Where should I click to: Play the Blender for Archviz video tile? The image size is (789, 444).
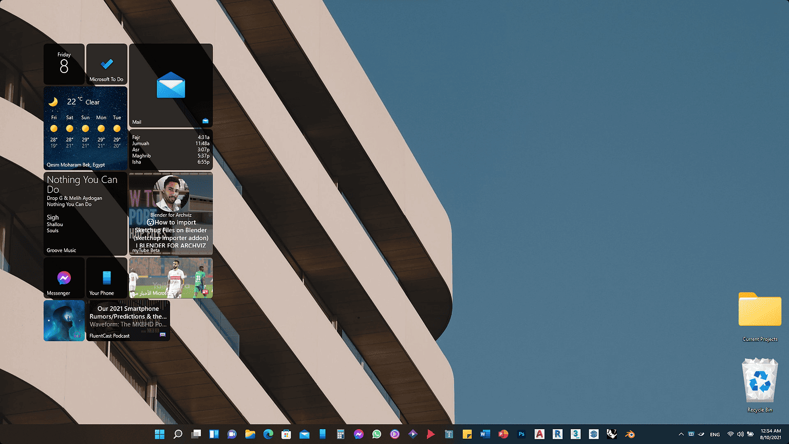point(171,213)
